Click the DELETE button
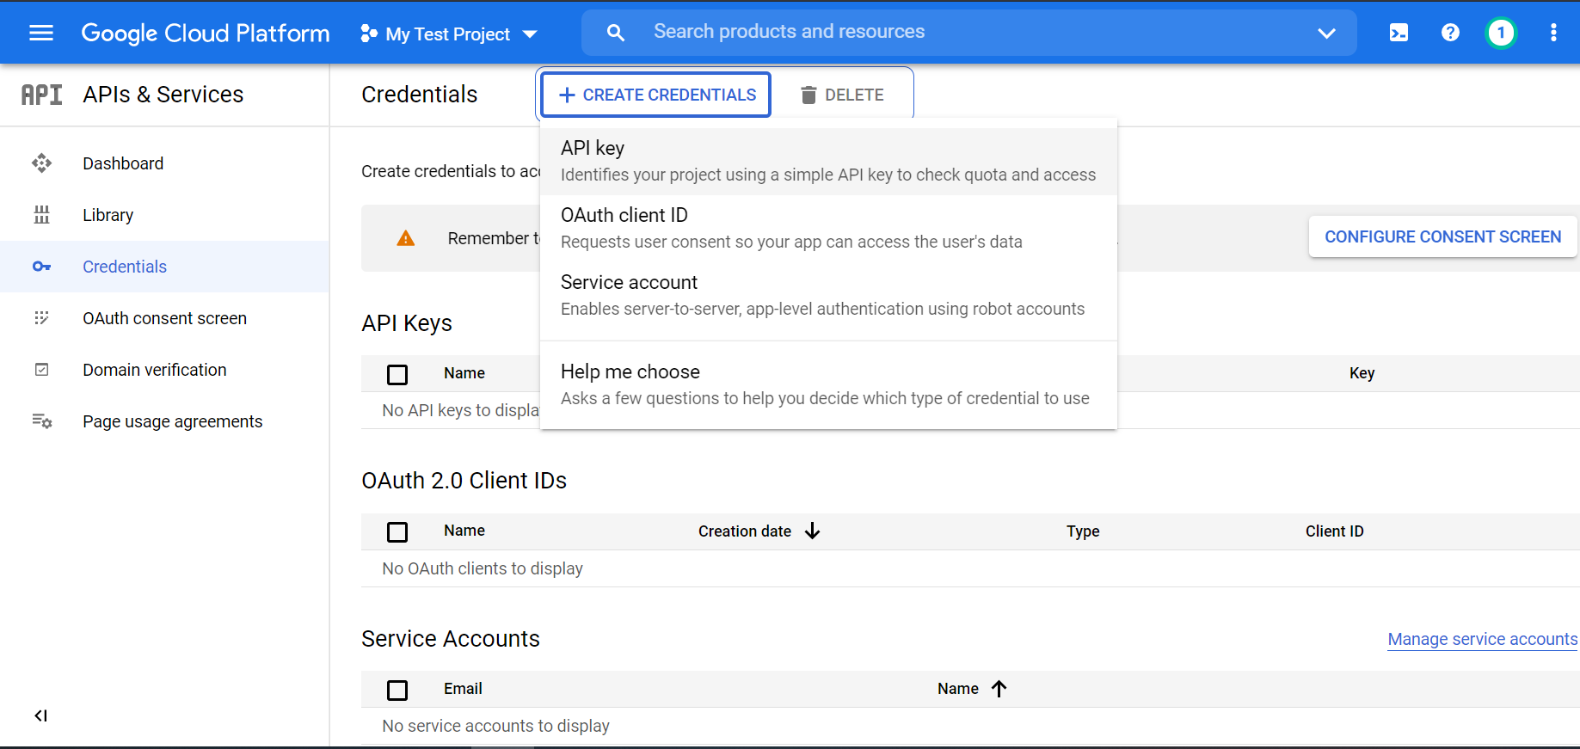Screen dimensions: 1580x749 click(x=843, y=95)
